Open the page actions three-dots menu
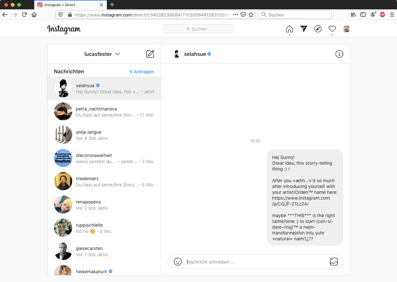The height and width of the screenshot is (282, 397). tap(235, 15)
